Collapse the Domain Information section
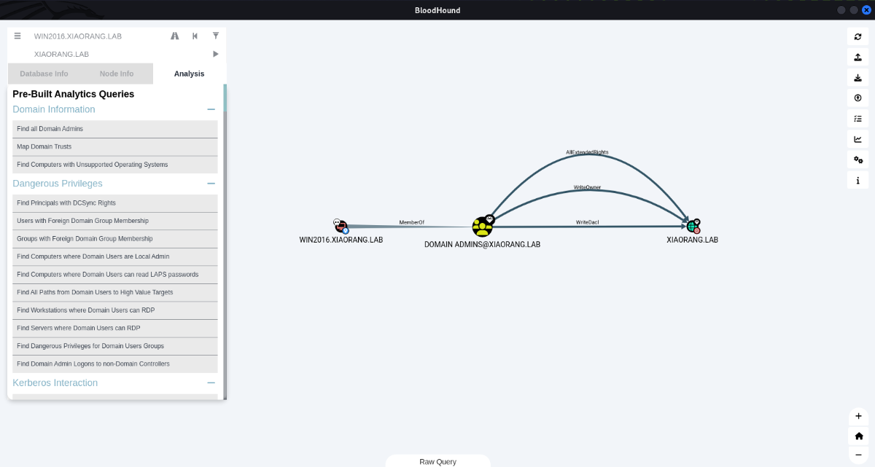Viewport: 875px width, 467px height. tap(211, 109)
